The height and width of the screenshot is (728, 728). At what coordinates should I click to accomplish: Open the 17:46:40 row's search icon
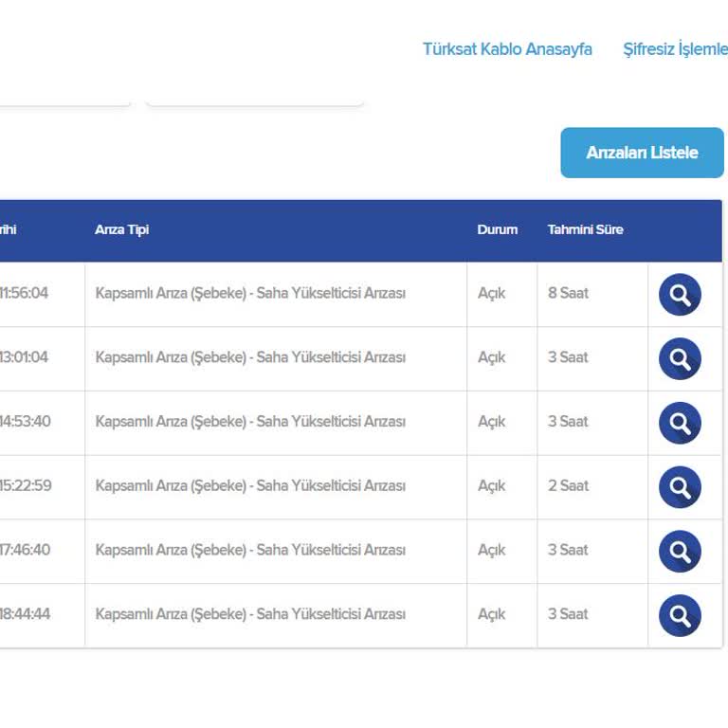pyautogui.click(x=680, y=552)
